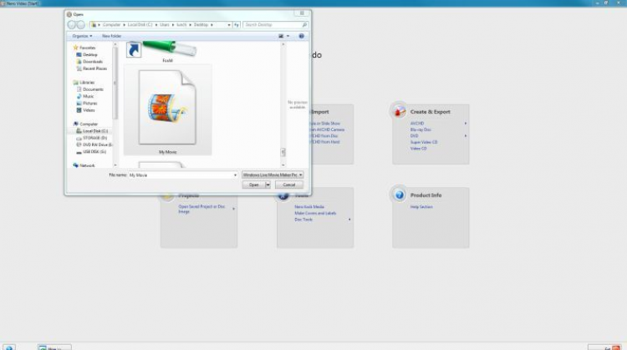Expand the Open Saved Project submenu arrow

click(233, 209)
